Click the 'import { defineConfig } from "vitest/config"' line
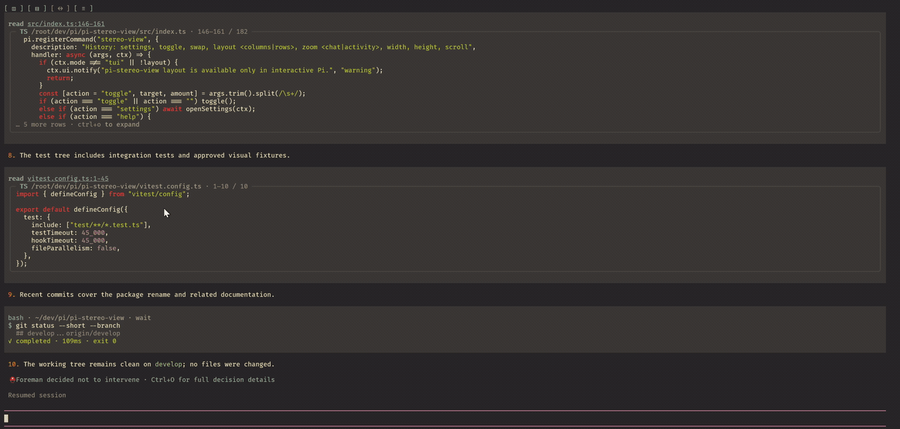The width and height of the screenshot is (900, 429). pyautogui.click(x=103, y=194)
